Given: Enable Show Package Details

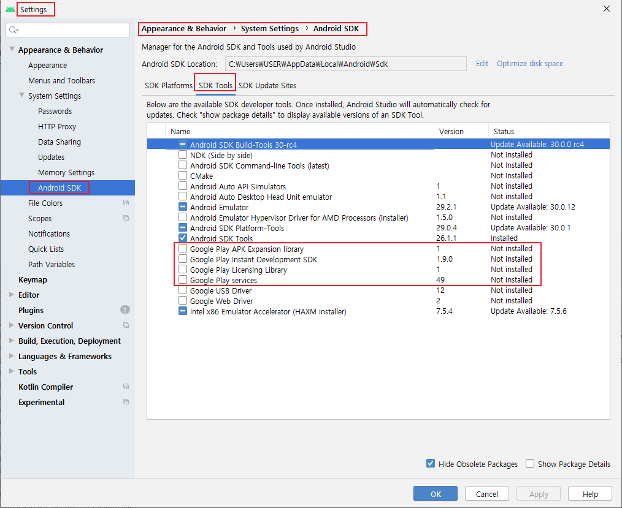Looking at the screenshot, I should [529, 463].
